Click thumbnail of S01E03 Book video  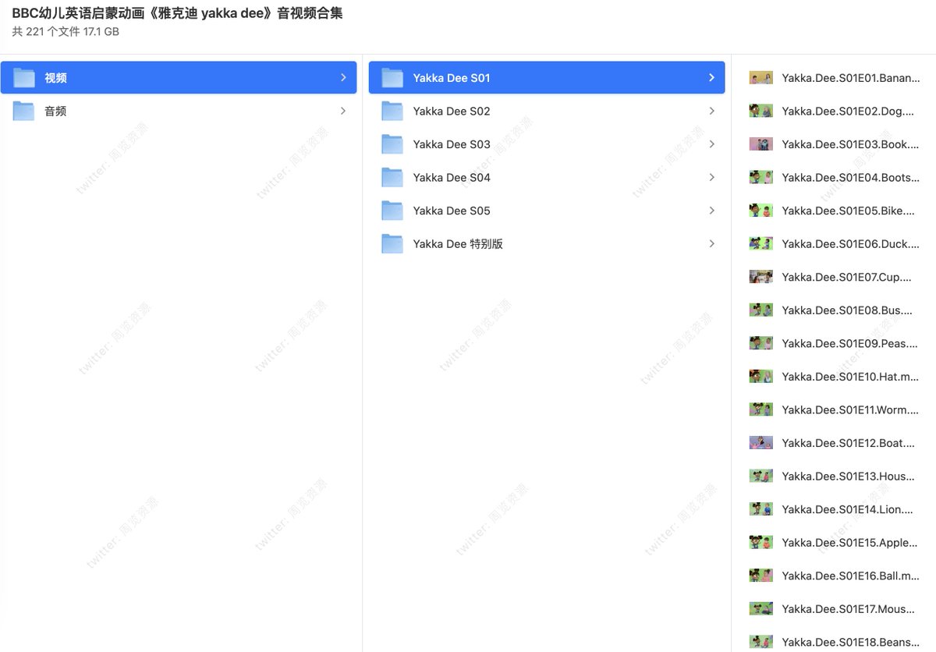(761, 144)
